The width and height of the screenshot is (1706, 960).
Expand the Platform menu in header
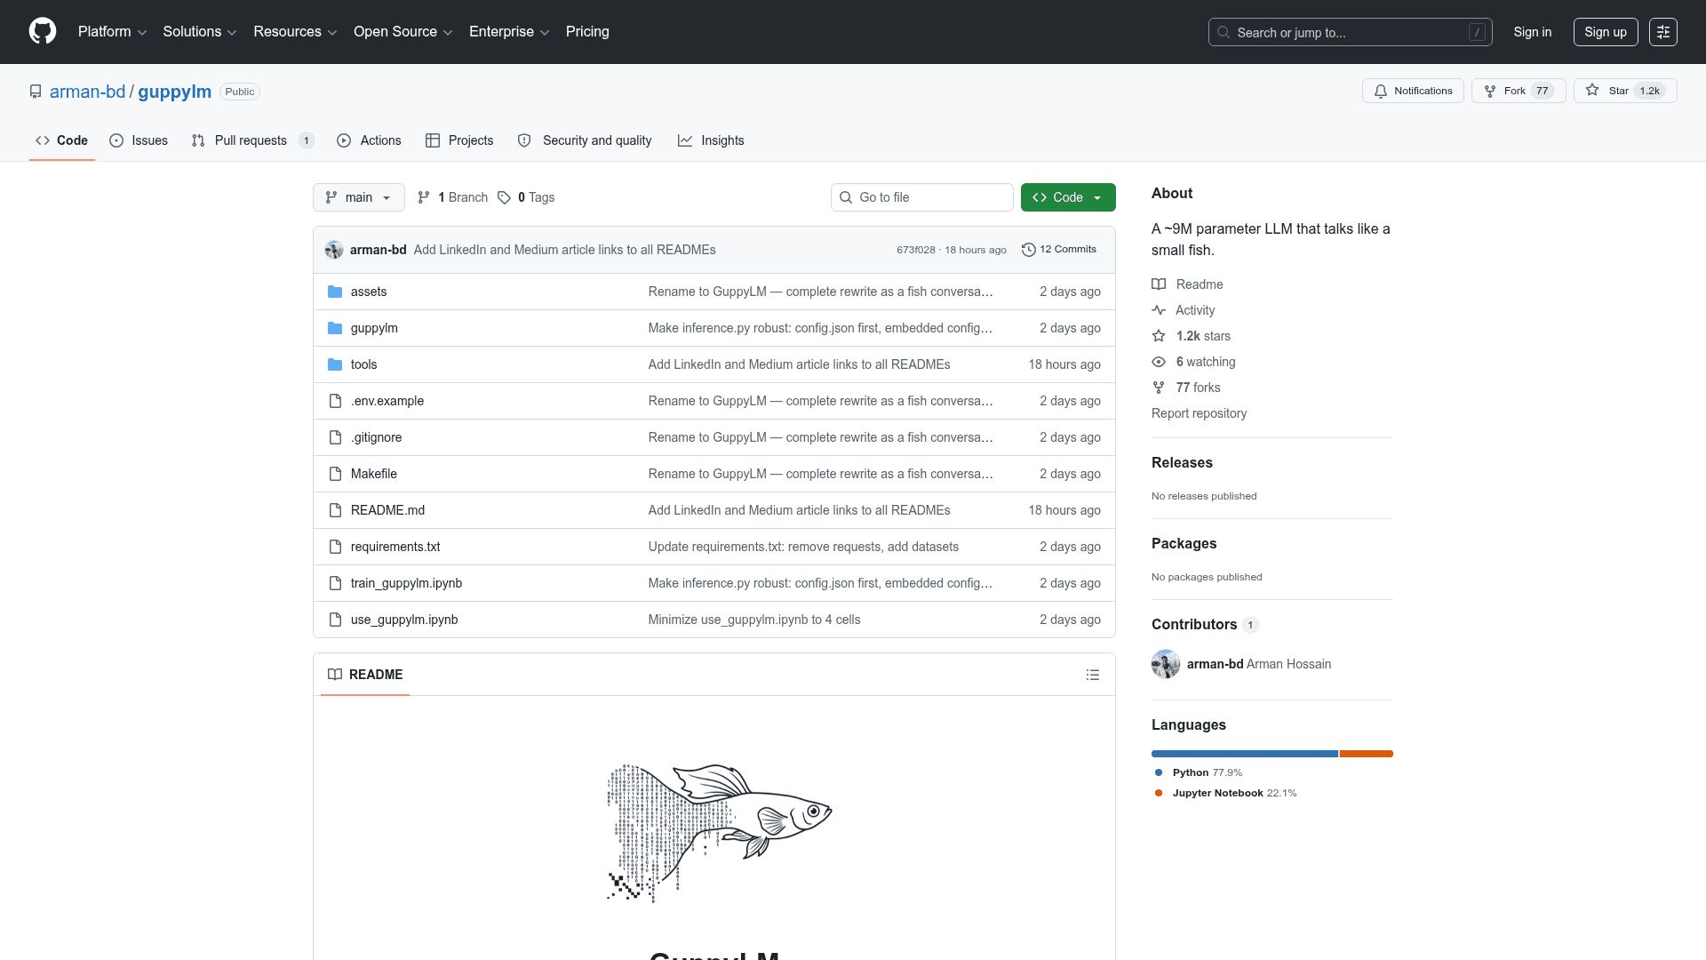click(x=112, y=31)
